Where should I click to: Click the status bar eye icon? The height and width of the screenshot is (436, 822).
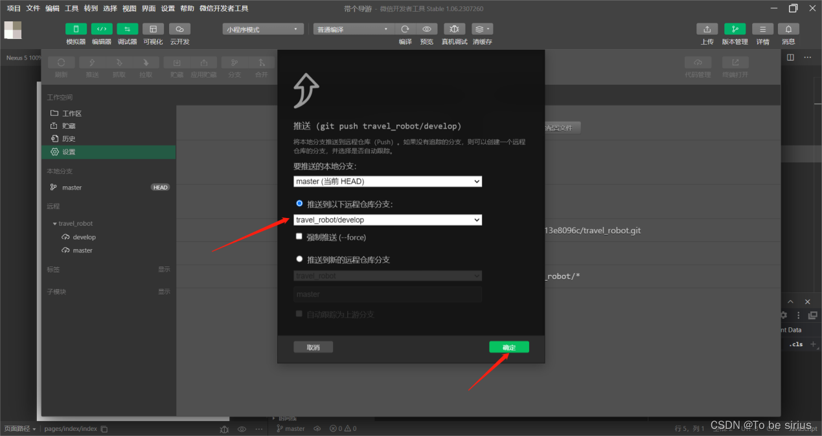tap(242, 429)
